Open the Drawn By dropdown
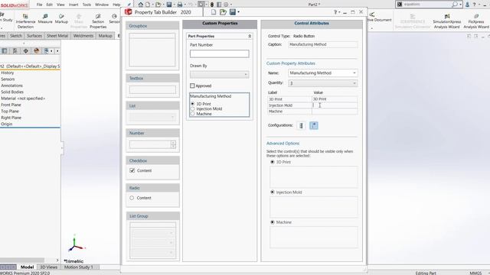Image resolution: width=490 pixels, height=275 pixels. pyautogui.click(x=246, y=75)
